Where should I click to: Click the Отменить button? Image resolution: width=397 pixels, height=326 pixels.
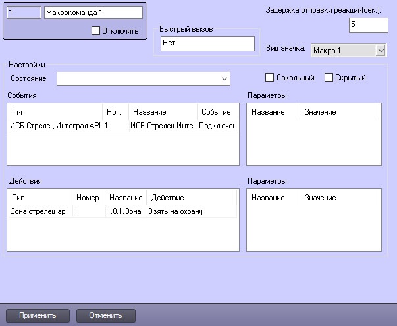coord(106,315)
